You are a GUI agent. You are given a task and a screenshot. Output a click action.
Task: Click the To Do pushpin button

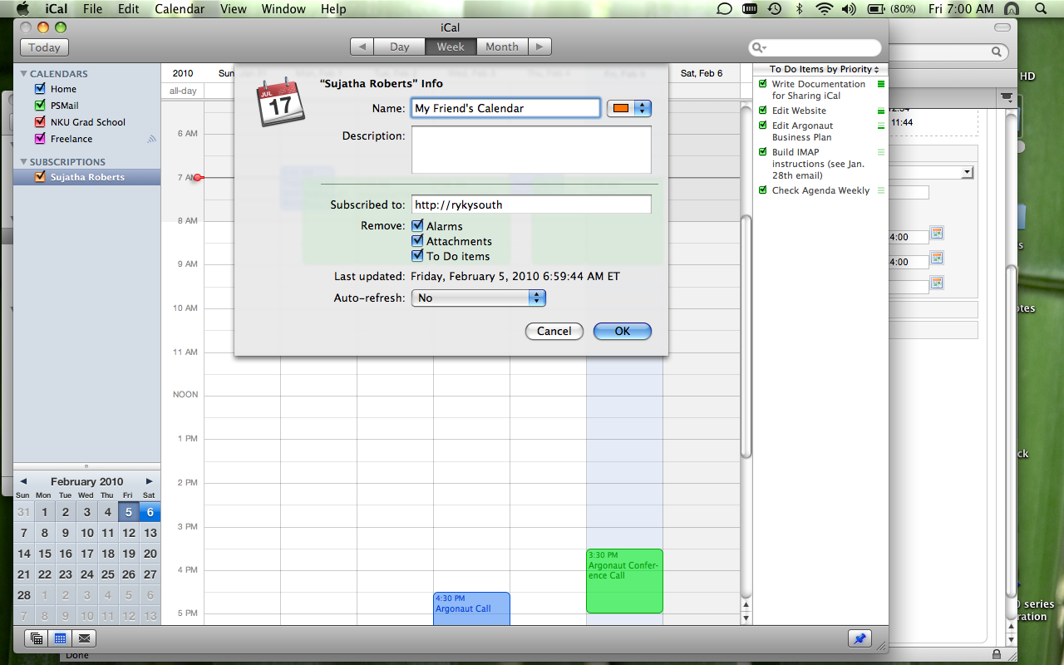click(x=860, y=638)
